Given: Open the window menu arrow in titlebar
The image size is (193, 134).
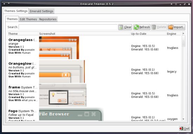Looking at the screenshot, I should tap(4, 4).
